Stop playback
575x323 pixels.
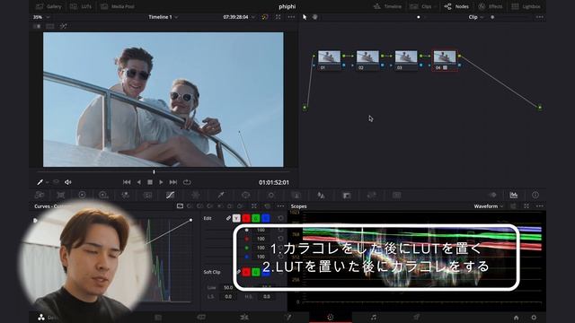point(150,182)
